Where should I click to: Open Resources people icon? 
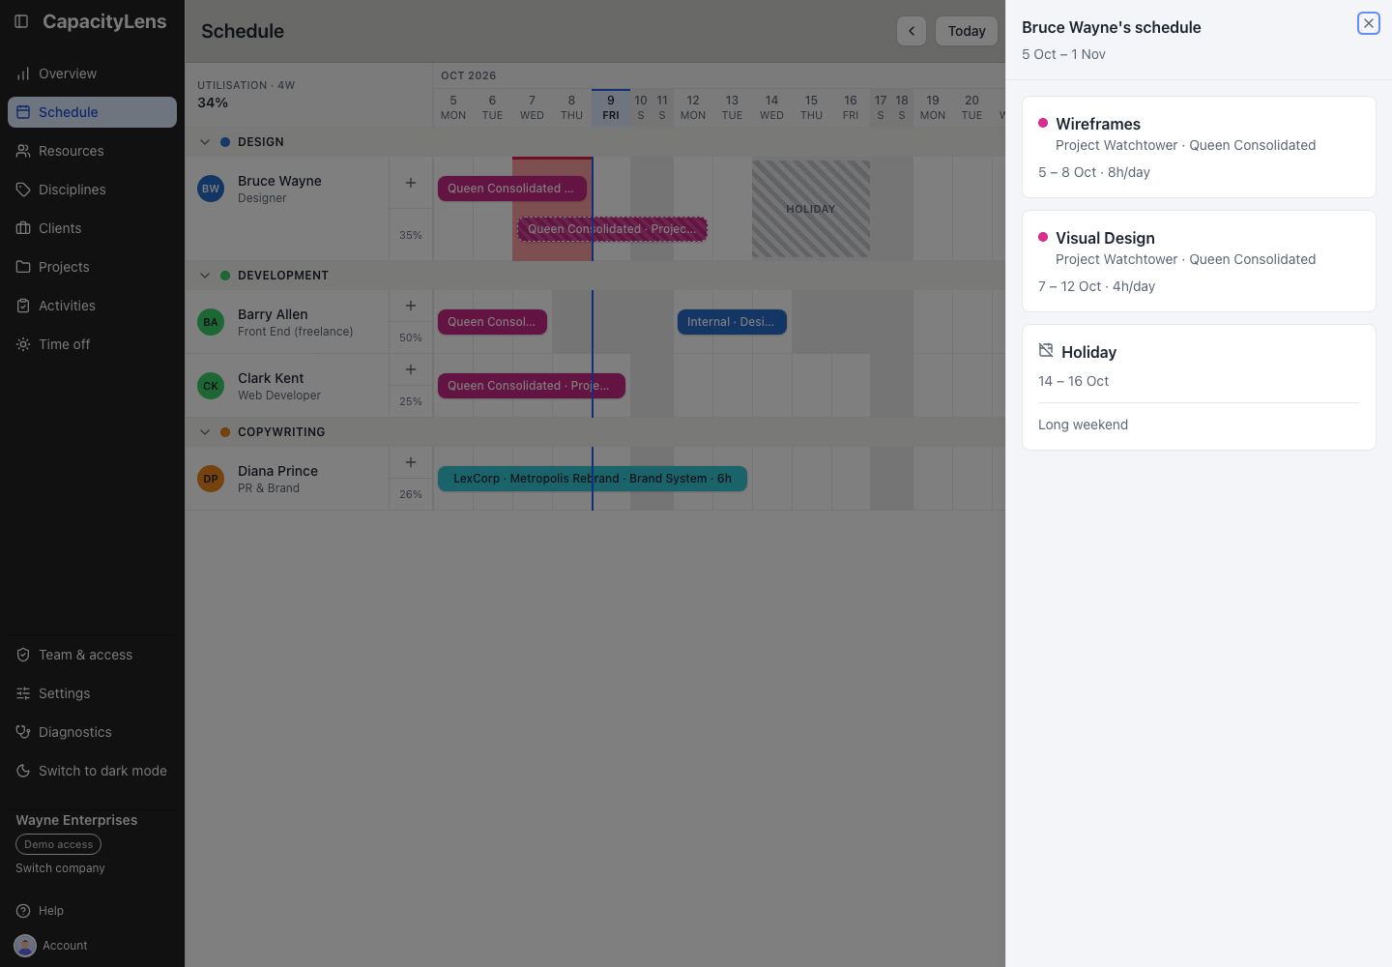[23, 151]
